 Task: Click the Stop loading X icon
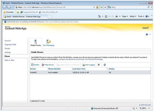(x=105, y=7)
